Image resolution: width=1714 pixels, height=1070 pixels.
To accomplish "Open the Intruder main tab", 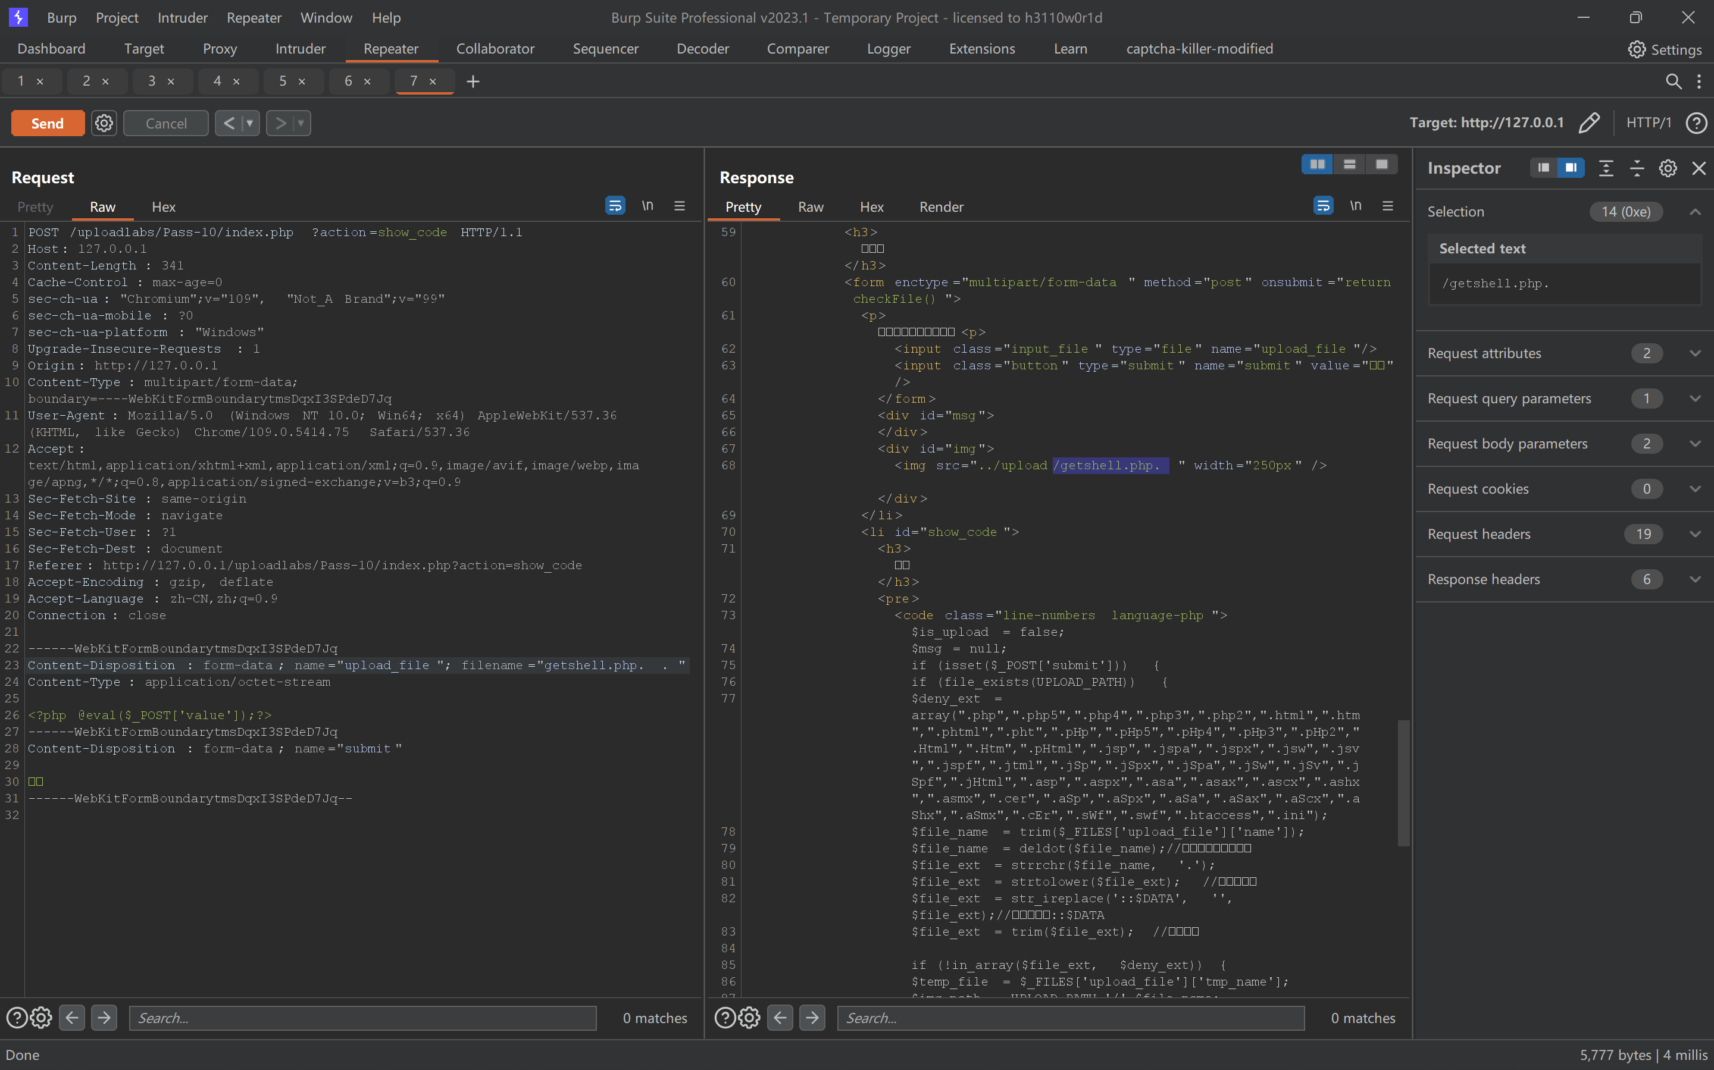I will click(x=300, y=49).
